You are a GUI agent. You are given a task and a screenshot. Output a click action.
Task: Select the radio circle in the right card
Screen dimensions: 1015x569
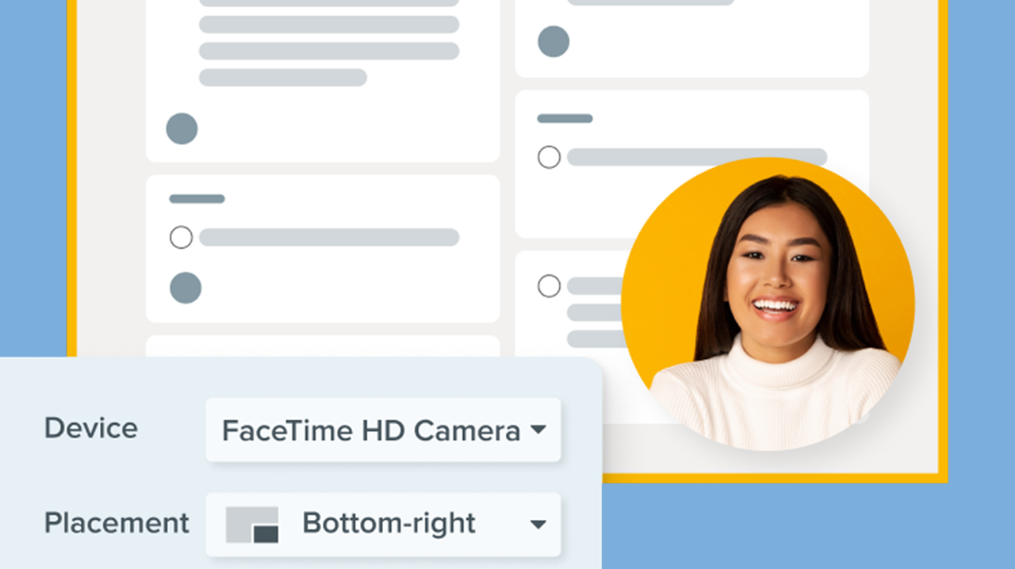(x=549, y=157)
